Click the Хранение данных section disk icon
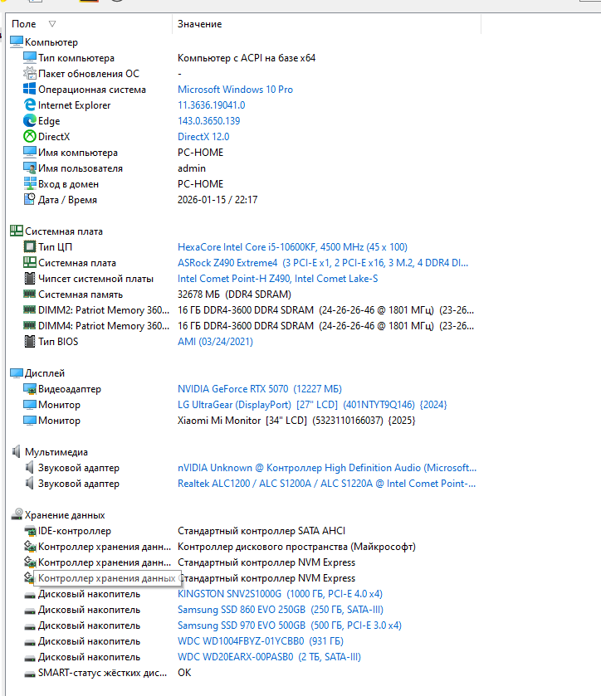Screen dimensions: 601x696 point(17,514)
